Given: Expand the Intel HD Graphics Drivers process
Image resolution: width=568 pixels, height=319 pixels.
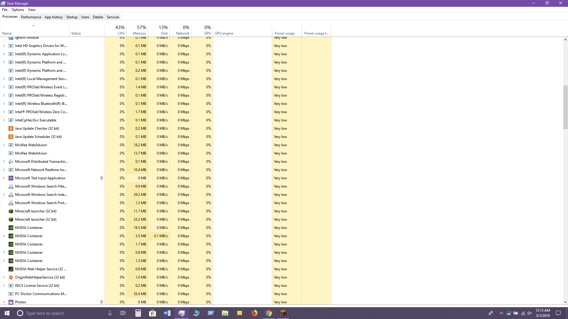Looking at the screenshot, I should pos(4,46).
